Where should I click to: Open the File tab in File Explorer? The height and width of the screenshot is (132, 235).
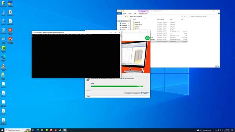click(x=119, y=14)
